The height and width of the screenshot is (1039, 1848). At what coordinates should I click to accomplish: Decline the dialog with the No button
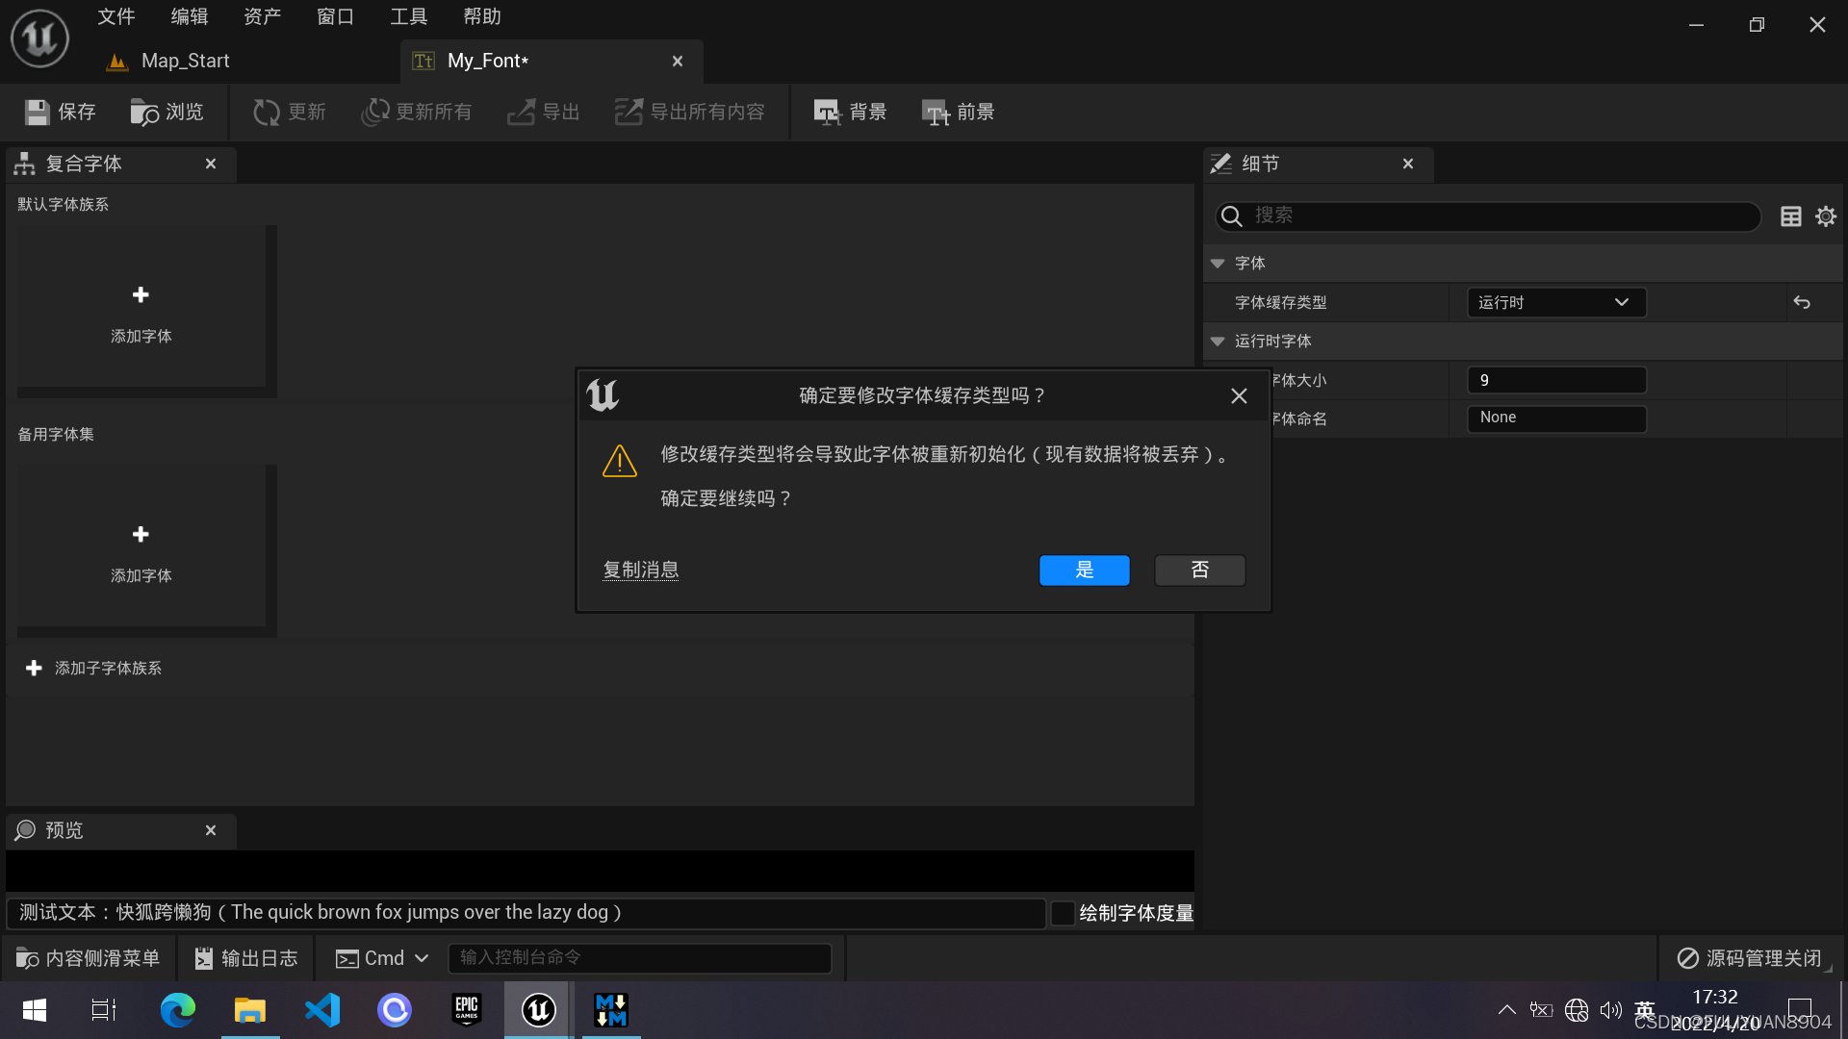(1199, 570)
